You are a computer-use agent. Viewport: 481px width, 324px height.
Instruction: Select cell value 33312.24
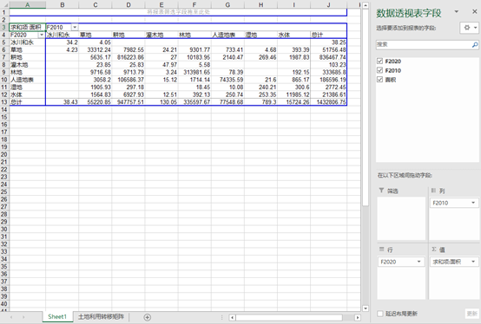pyautogui.click(x=96, y=49)
